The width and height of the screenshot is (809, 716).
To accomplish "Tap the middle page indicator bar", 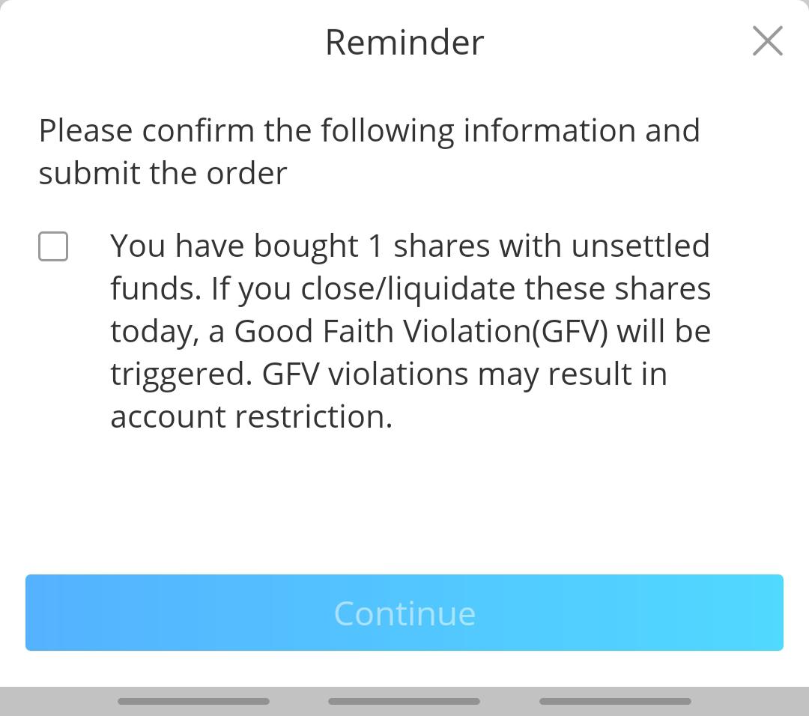I will coord(404,702).
